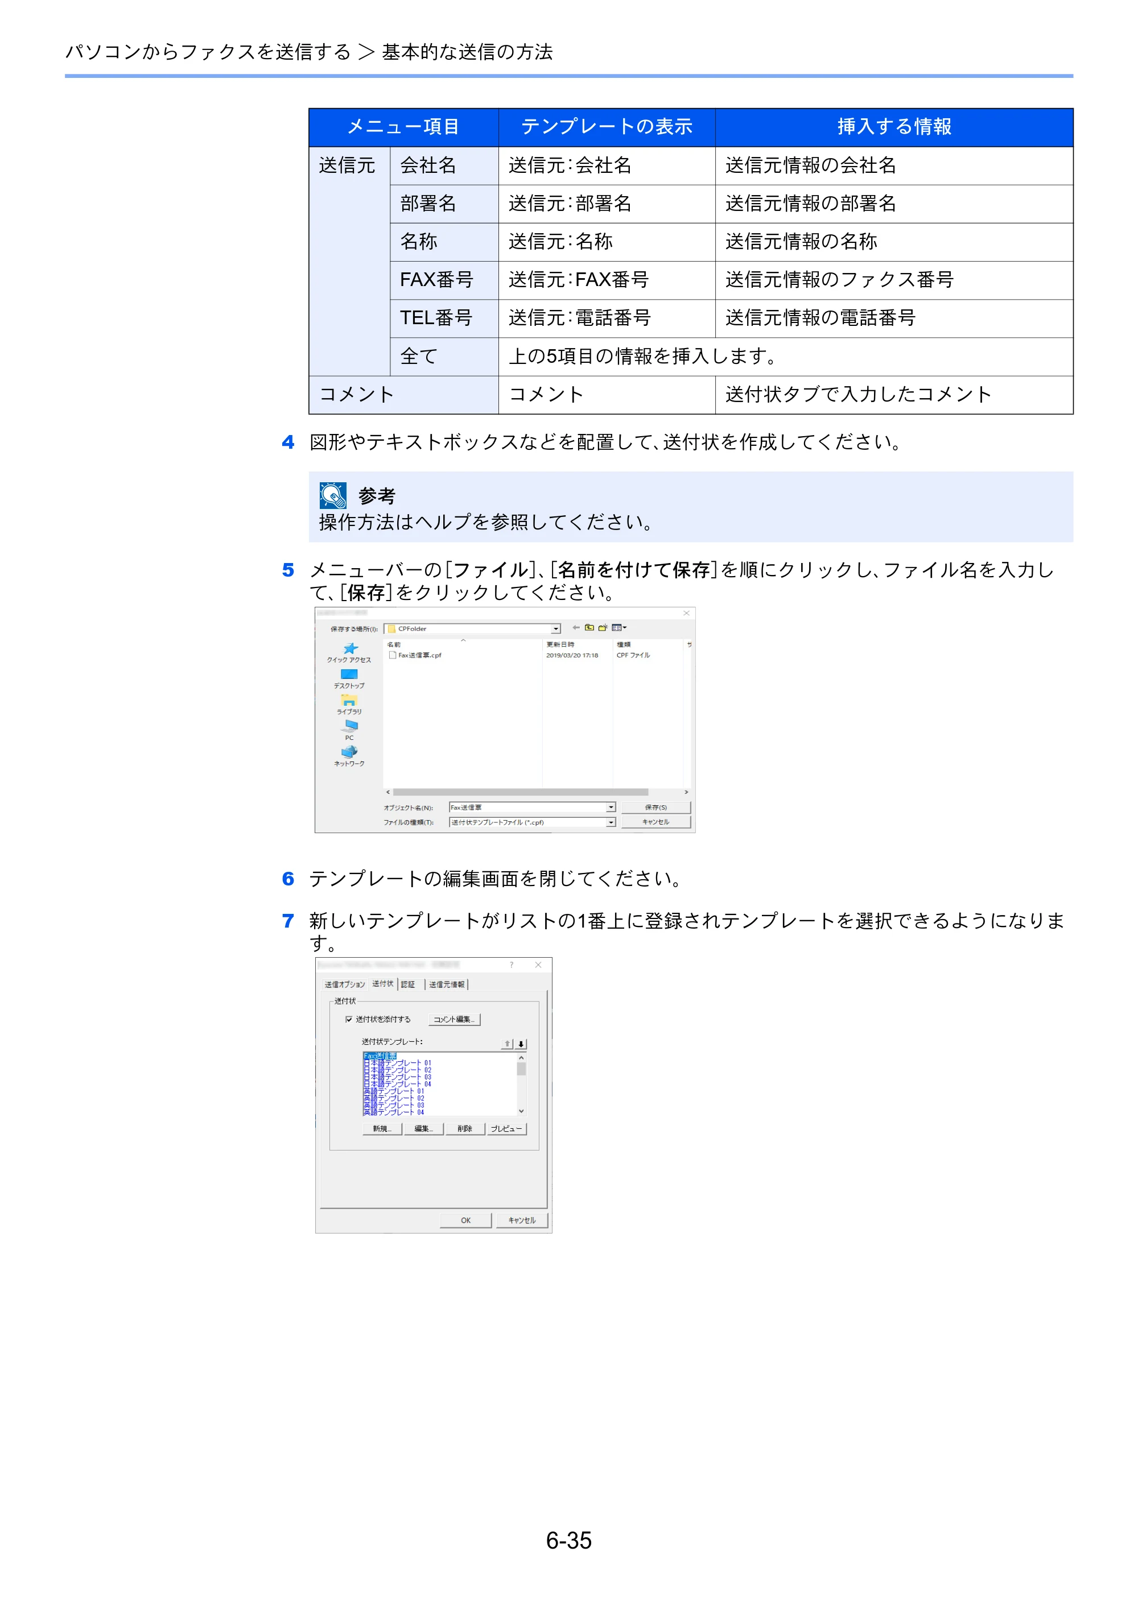The width and height of the screenshot is (1138, 1610).
Task: Switch to 送付状 tab
Action: (383, 984)
